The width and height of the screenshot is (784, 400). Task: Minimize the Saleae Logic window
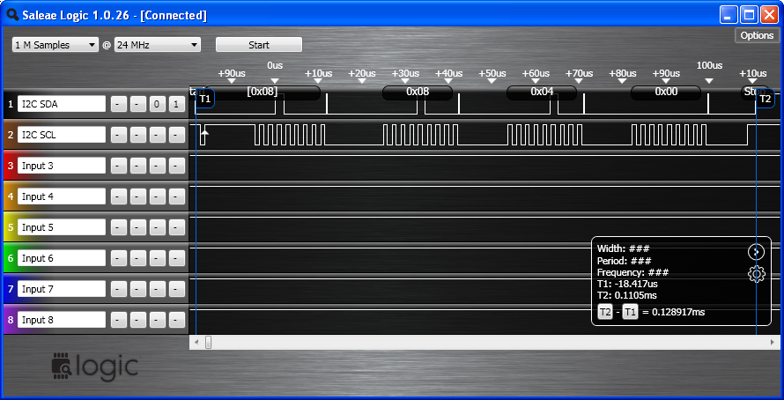coord(729,14)
